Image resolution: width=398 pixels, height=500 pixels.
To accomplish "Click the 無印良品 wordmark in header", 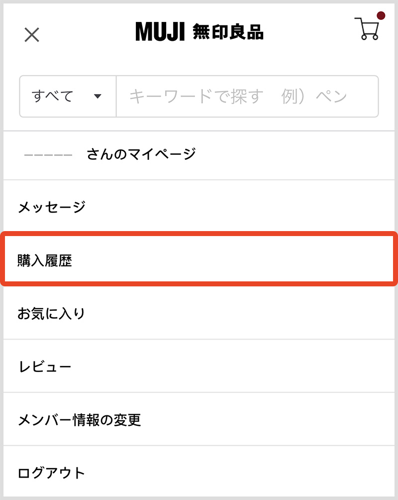I will point(228,32).
